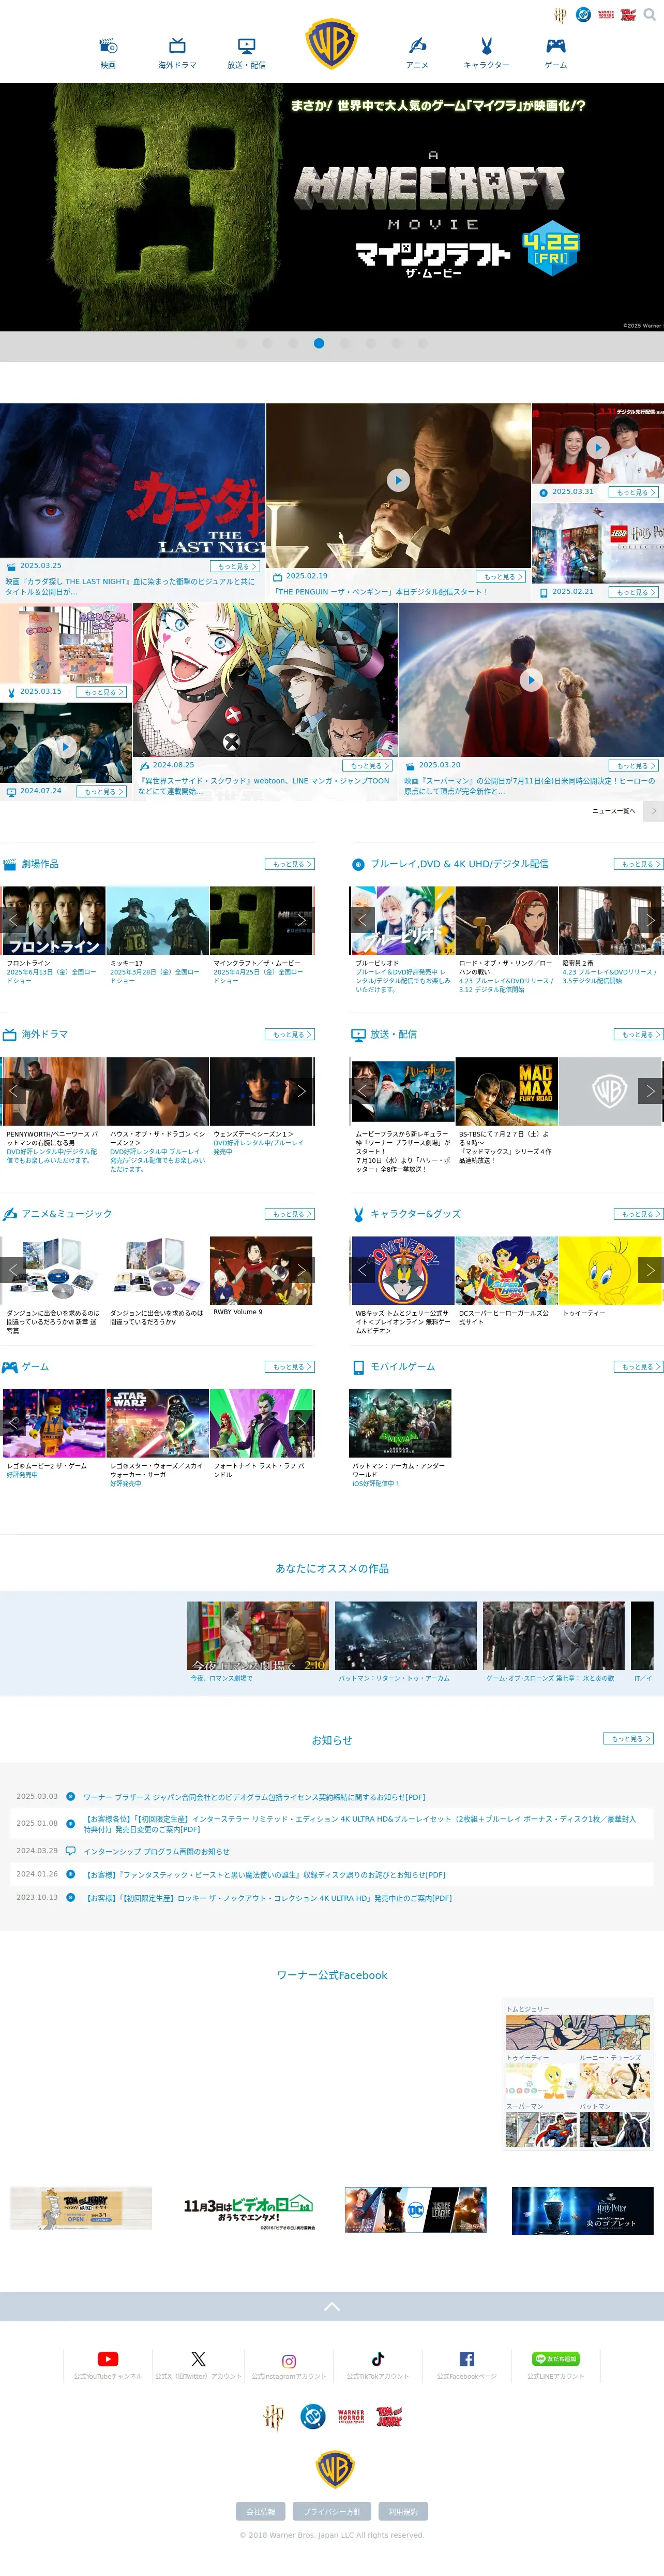Viewport: 664px width, 2576px height.
Task: Open the official TikTok account icon
Action: [x=378, y=2359]
